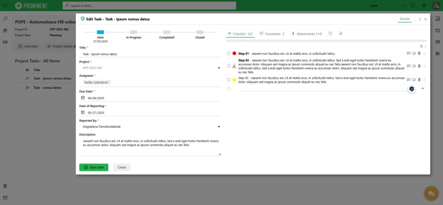This screenshot has height=205, width=443.
Task: Click the Due Date field 06/04/2025
Action: point(150,98)
